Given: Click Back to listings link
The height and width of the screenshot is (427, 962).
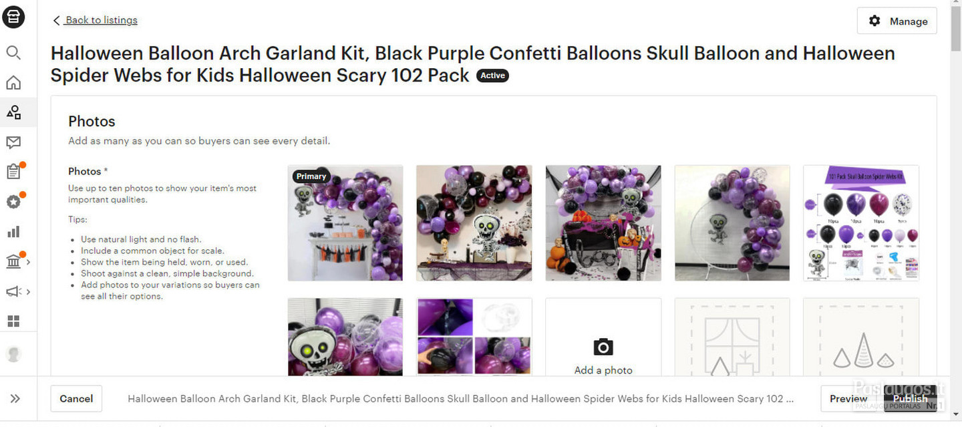Looking at the screenshot, I should click(x=95, y=20).
